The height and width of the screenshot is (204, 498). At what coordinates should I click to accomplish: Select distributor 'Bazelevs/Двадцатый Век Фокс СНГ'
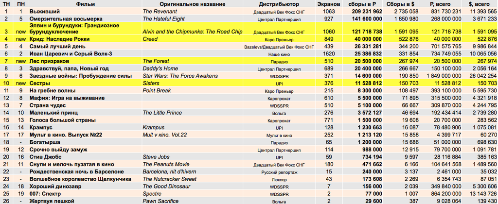coord(279,47)
